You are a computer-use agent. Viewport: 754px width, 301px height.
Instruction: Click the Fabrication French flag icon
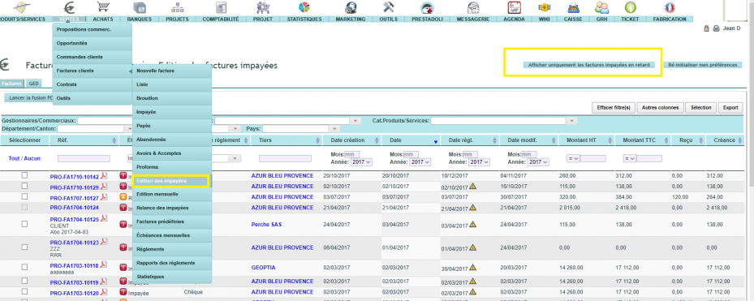tap(670, 7)
